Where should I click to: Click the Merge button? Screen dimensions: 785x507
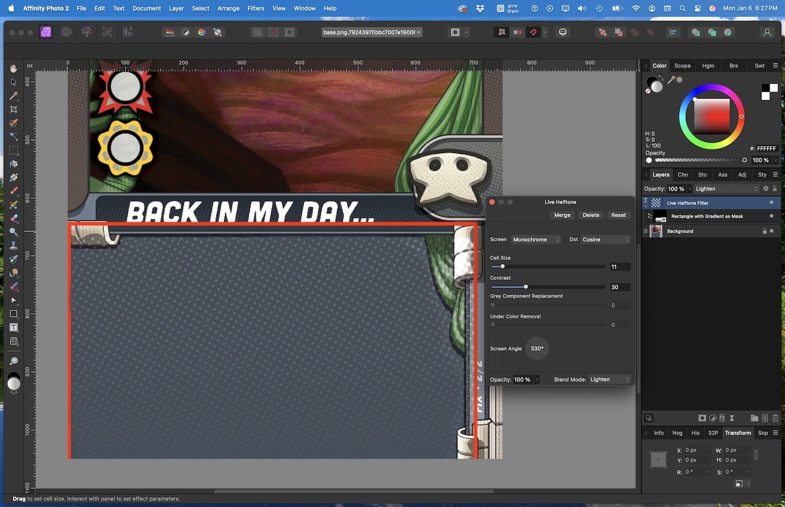(562, 215)
